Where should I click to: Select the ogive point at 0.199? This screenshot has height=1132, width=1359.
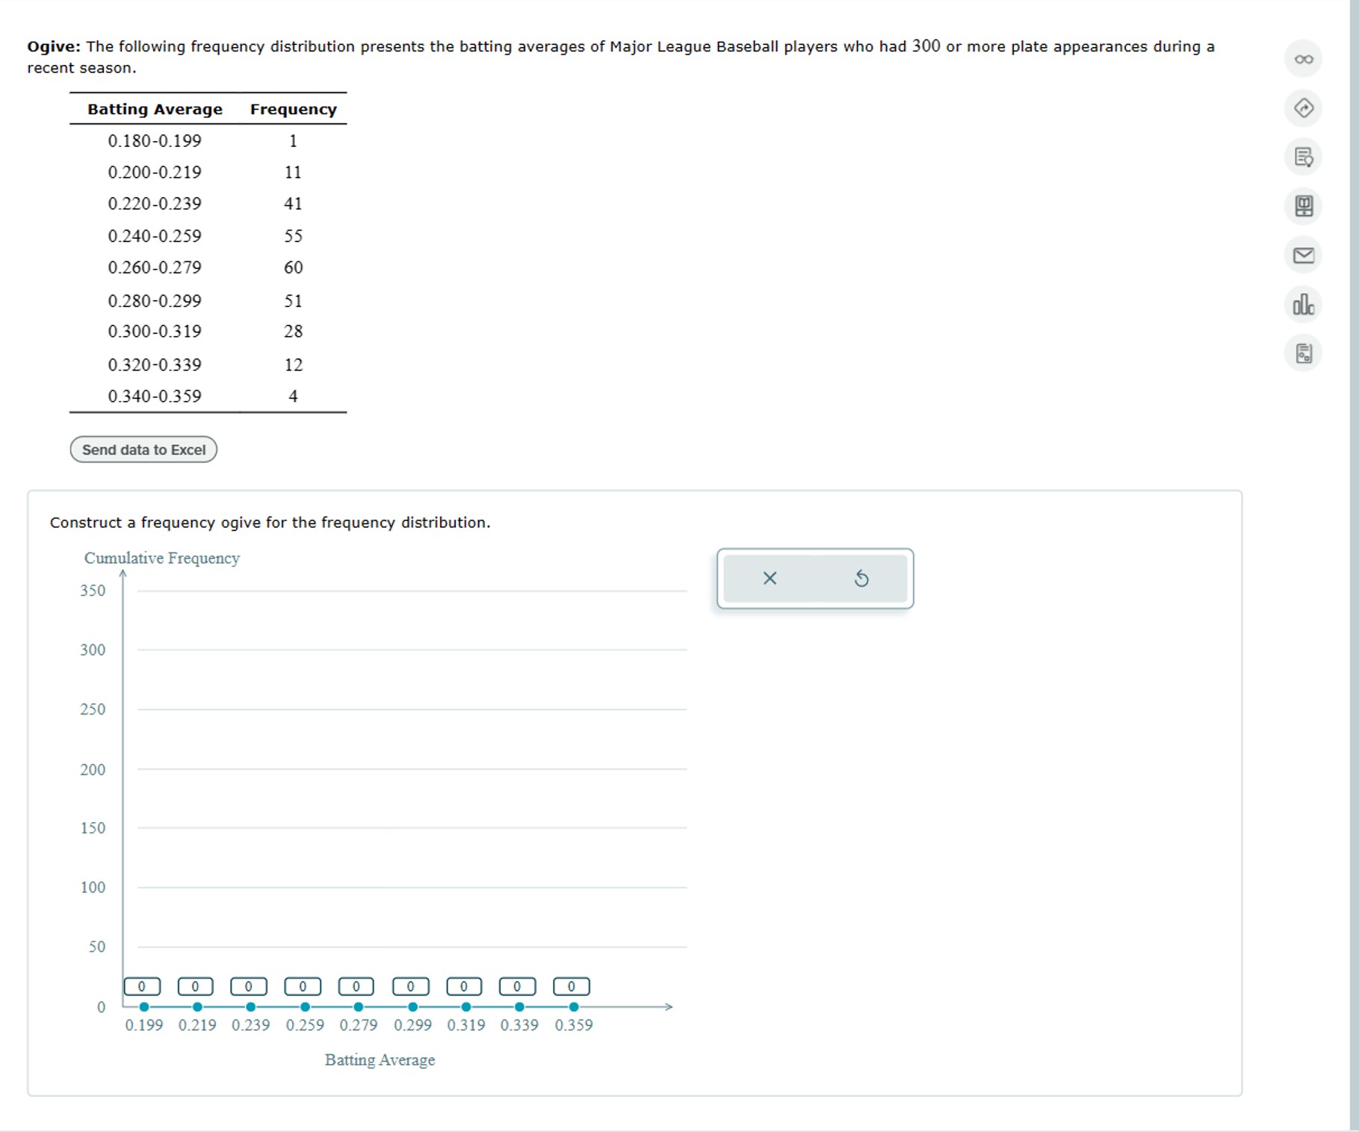pos(144,1007)
